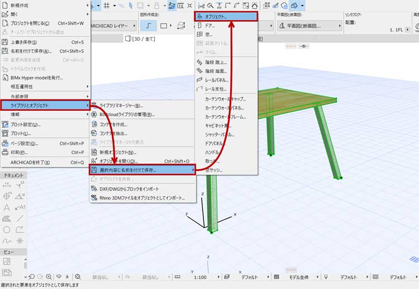Collapse the ビュー toolbox section header
This screenshot has height=289, width=419.
click(x=13, y=252)
